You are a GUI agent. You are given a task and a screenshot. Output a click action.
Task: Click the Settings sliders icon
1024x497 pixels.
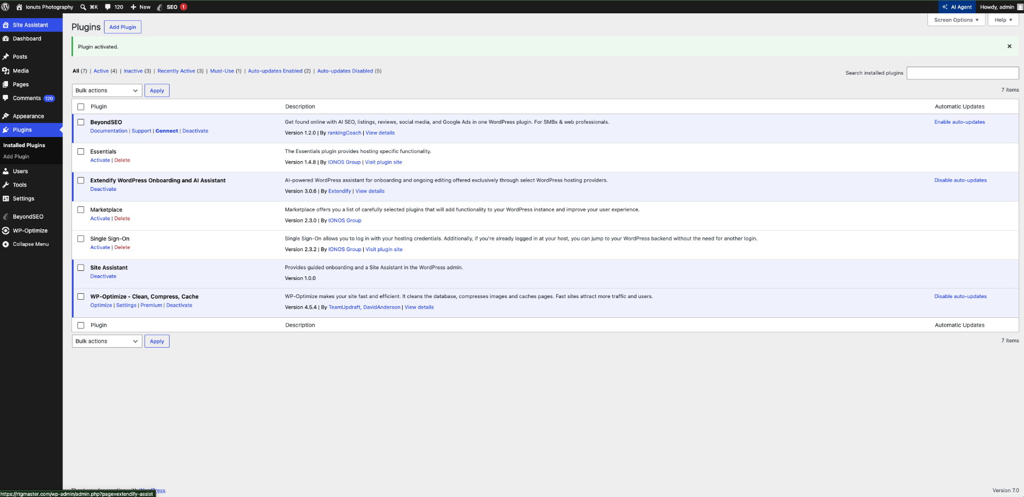[6, 198]
